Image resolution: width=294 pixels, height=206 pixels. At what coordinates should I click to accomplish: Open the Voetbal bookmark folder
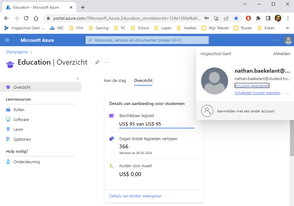pos(187,28)
